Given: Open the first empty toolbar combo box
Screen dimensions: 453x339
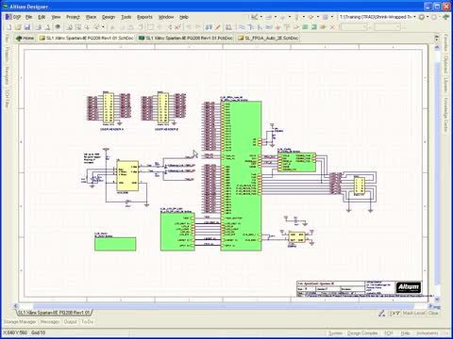Looking at the screenshot, I should pyautogui.click(x=354, y=27).
